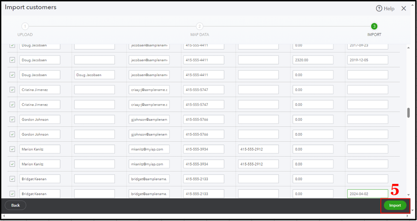This screenshot has width=417, height=221.
Task: Edit email field in the 2320.00 row
Action: click(149, 60)
